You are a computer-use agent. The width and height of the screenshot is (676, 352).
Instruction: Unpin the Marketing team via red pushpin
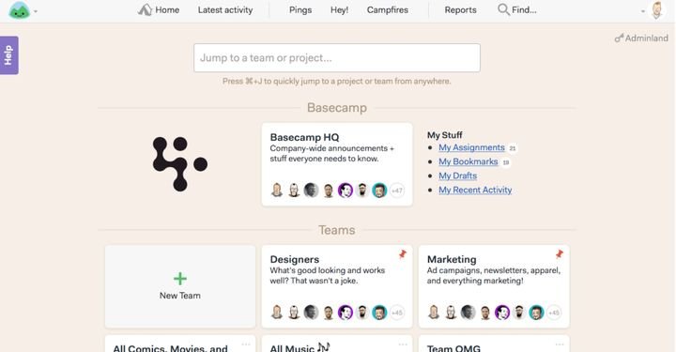[x=560, y=254]
